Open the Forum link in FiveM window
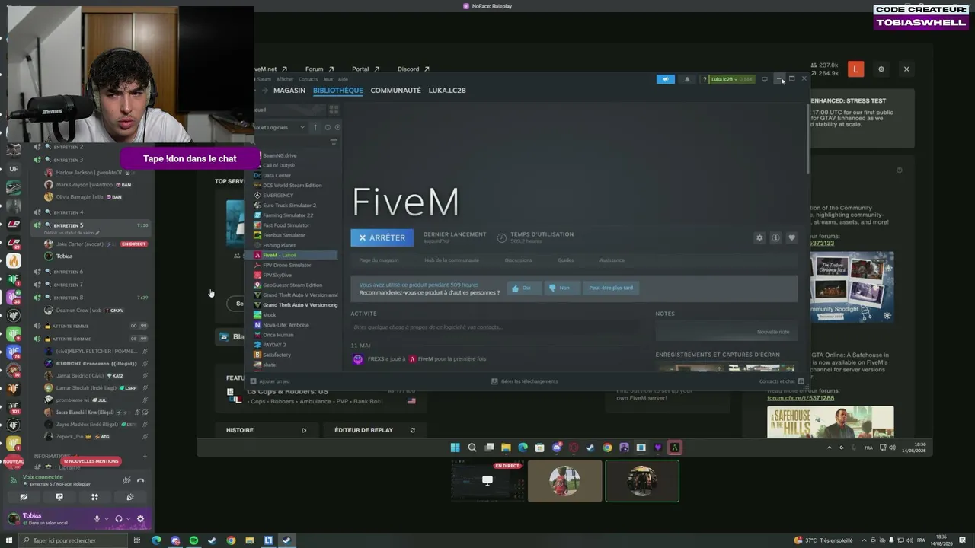The height and width of the screenshot is (548, 975). [x=318, y=69]
